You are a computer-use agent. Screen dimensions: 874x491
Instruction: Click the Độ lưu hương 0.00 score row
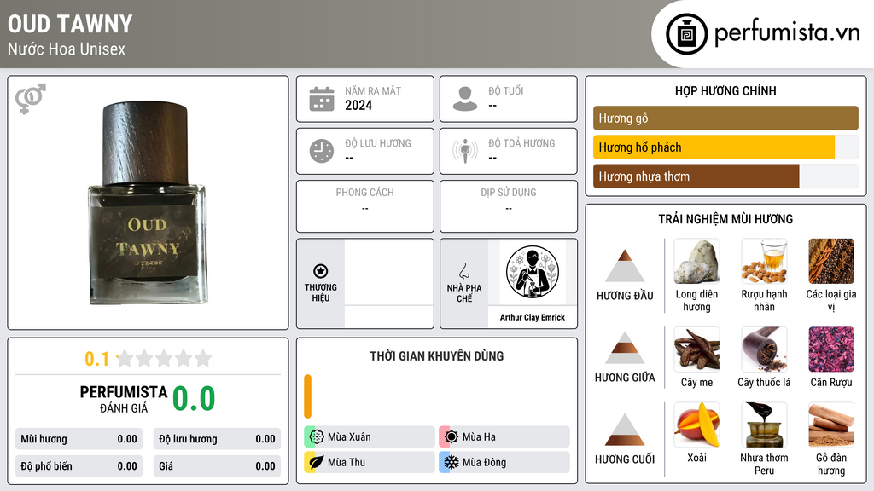[x=217, y=439]
